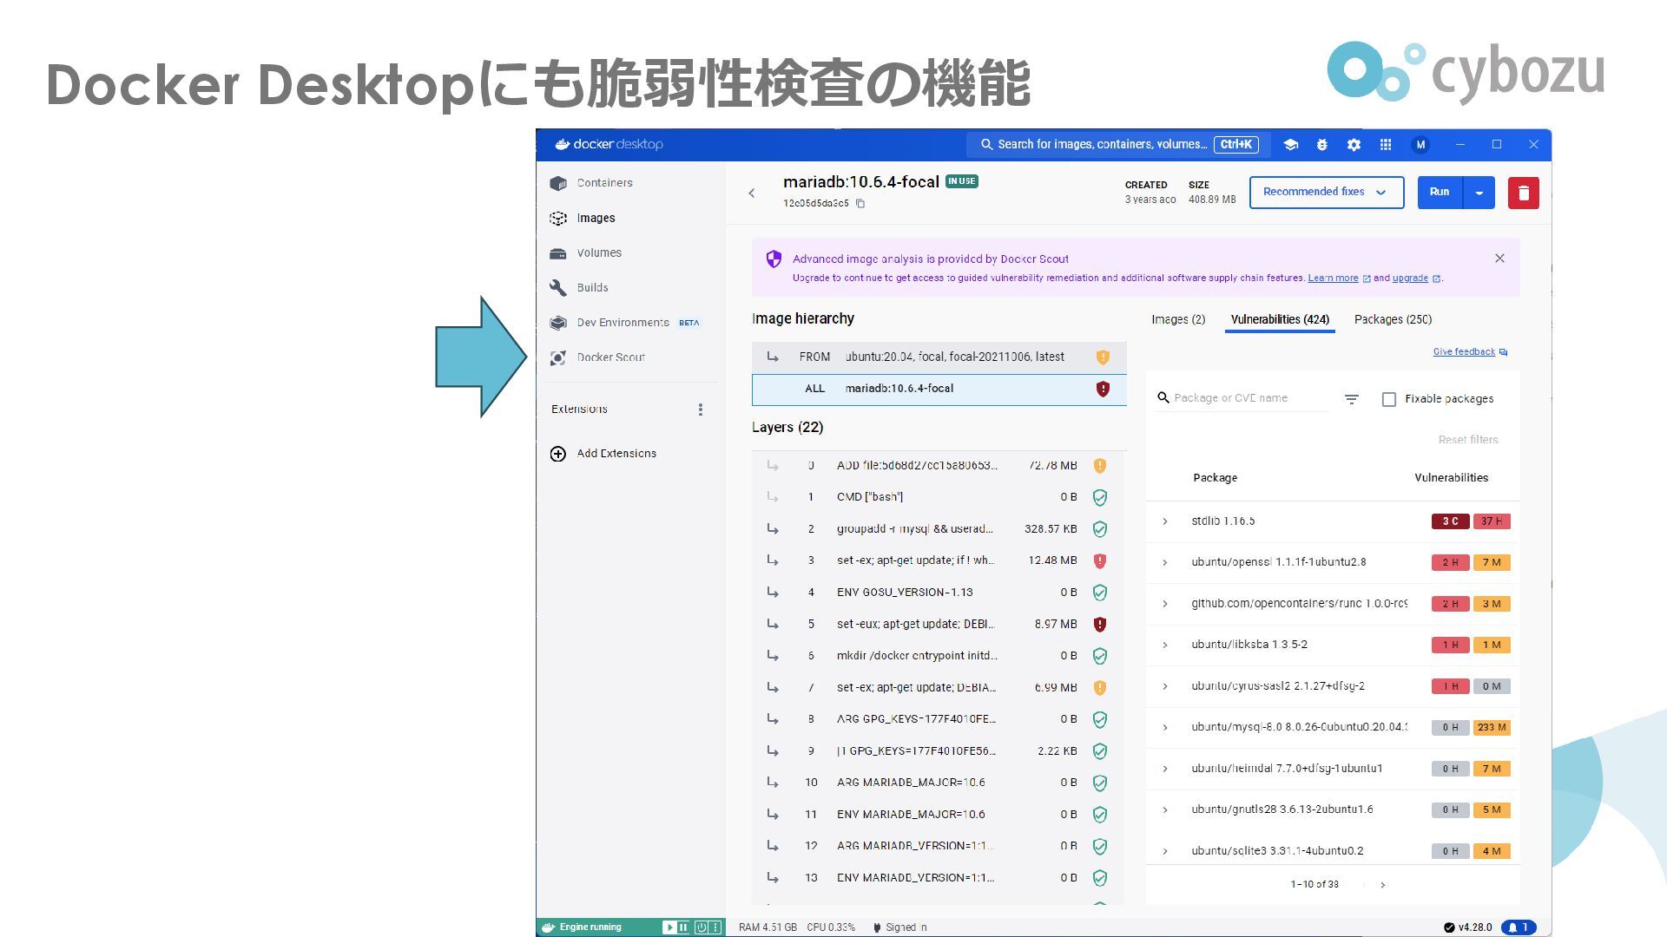Click 233 M badge for ubuntu/mysql-8.0
Screen dimensions: 1667x937
pos(1492,728)
